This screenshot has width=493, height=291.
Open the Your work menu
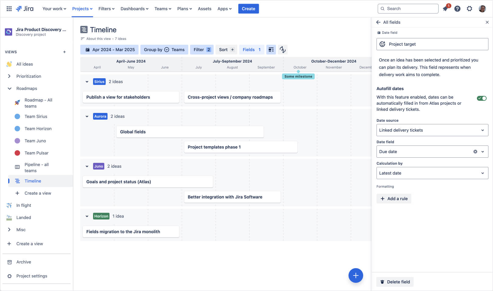click(x=54, y=9)
